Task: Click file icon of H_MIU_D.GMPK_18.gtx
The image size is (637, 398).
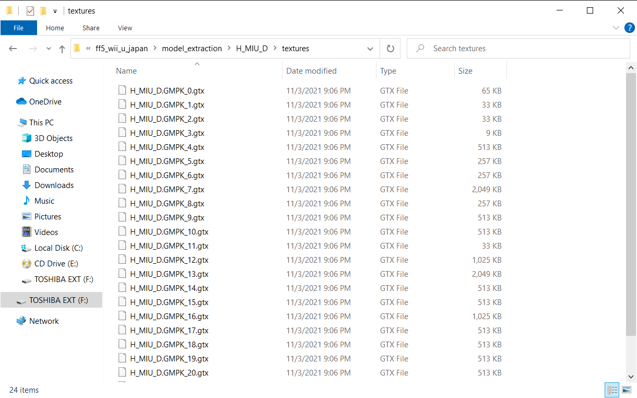Action: (122, 344)
